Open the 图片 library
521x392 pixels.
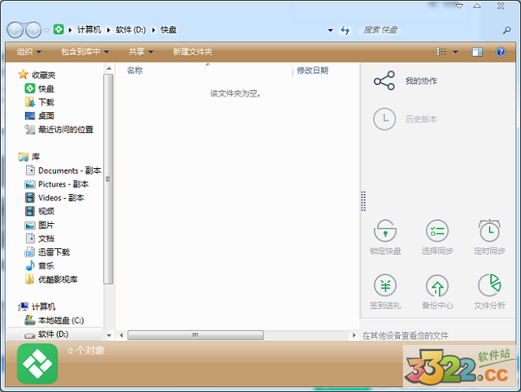(39, 225)
